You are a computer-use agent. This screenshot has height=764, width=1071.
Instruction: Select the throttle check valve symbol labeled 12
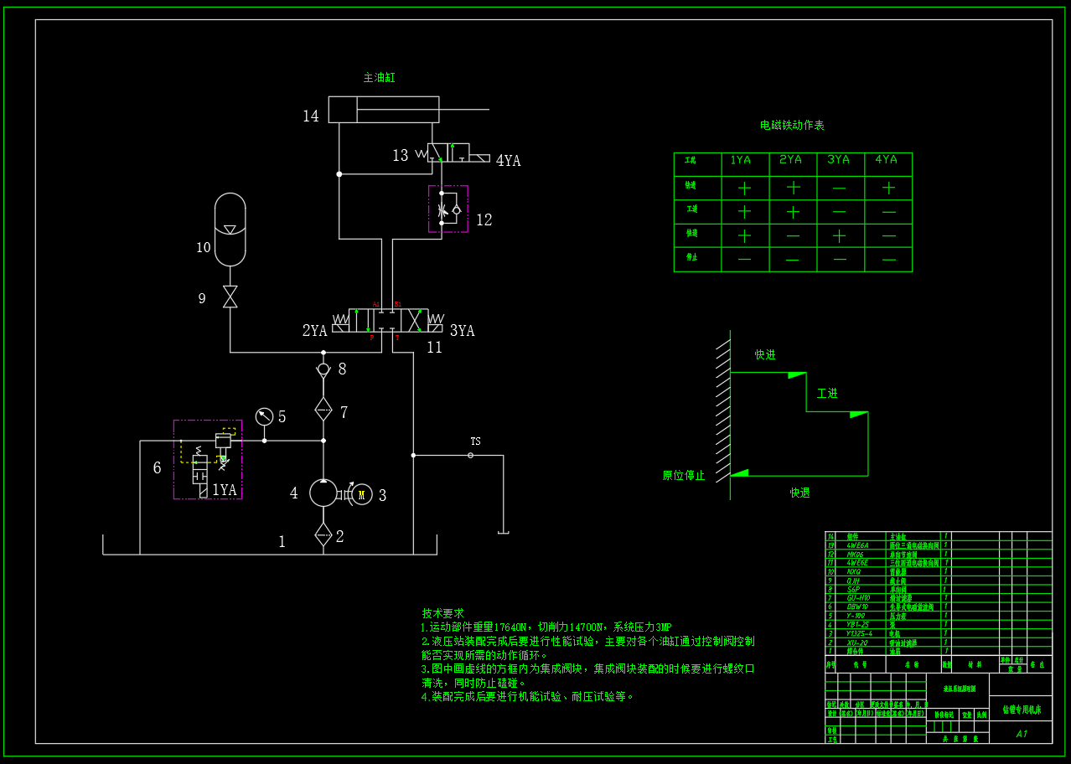tap(448, 209)
